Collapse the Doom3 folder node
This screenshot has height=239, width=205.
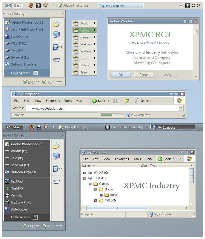(96, 190)
